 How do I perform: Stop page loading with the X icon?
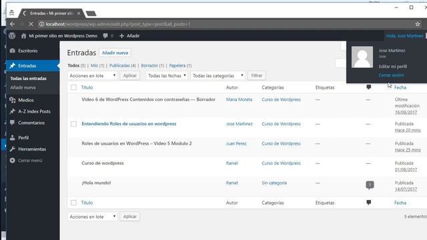point(31,24)
